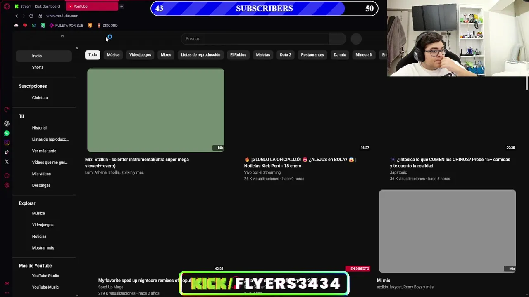The height and width of the screenshot is (297, 529).
Task: Click the YouTube search box 'Buscar'
Action: (255, 39)
